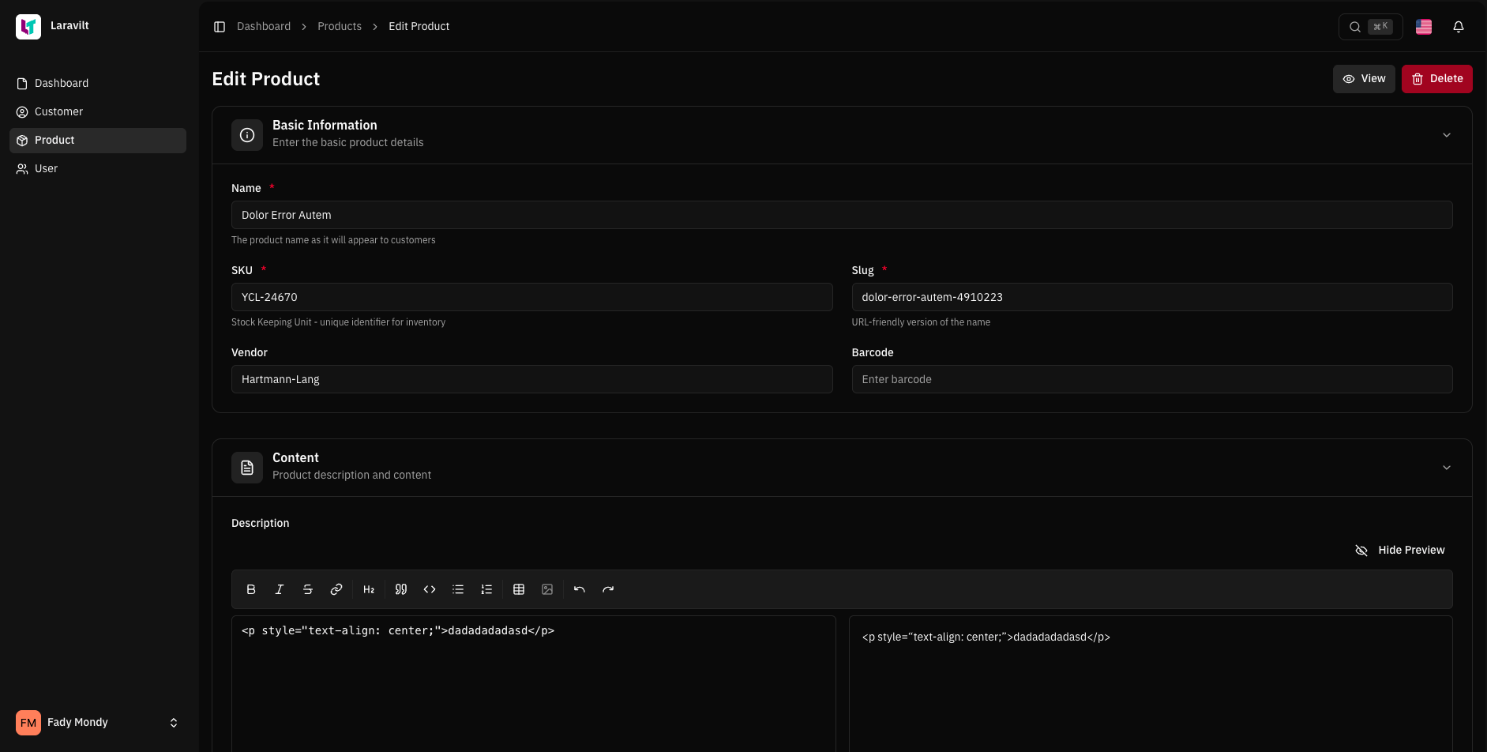Go to the User sidebar item

(46, 169)
